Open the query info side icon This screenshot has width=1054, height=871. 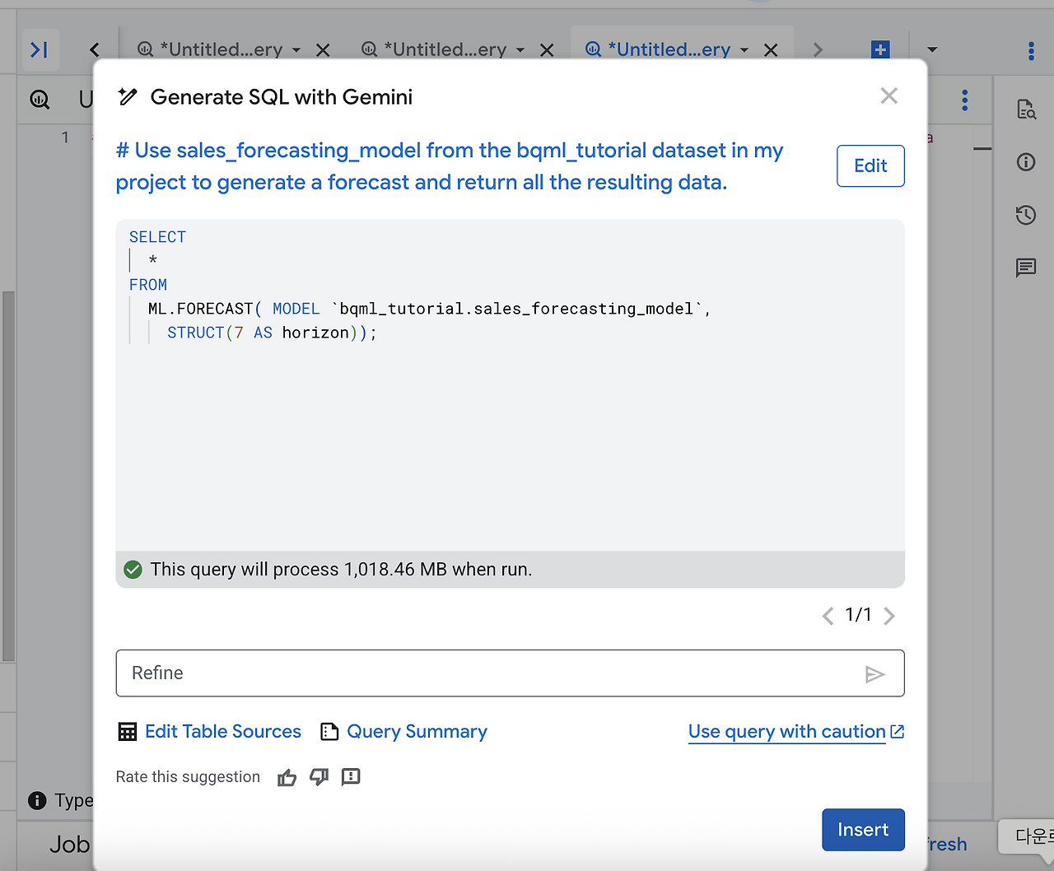[1026, 162]
